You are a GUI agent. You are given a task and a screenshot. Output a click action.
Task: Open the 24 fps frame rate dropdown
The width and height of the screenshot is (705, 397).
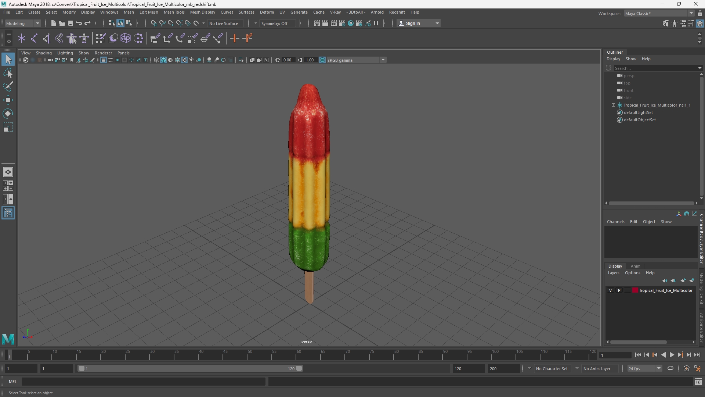pos(644,368)
